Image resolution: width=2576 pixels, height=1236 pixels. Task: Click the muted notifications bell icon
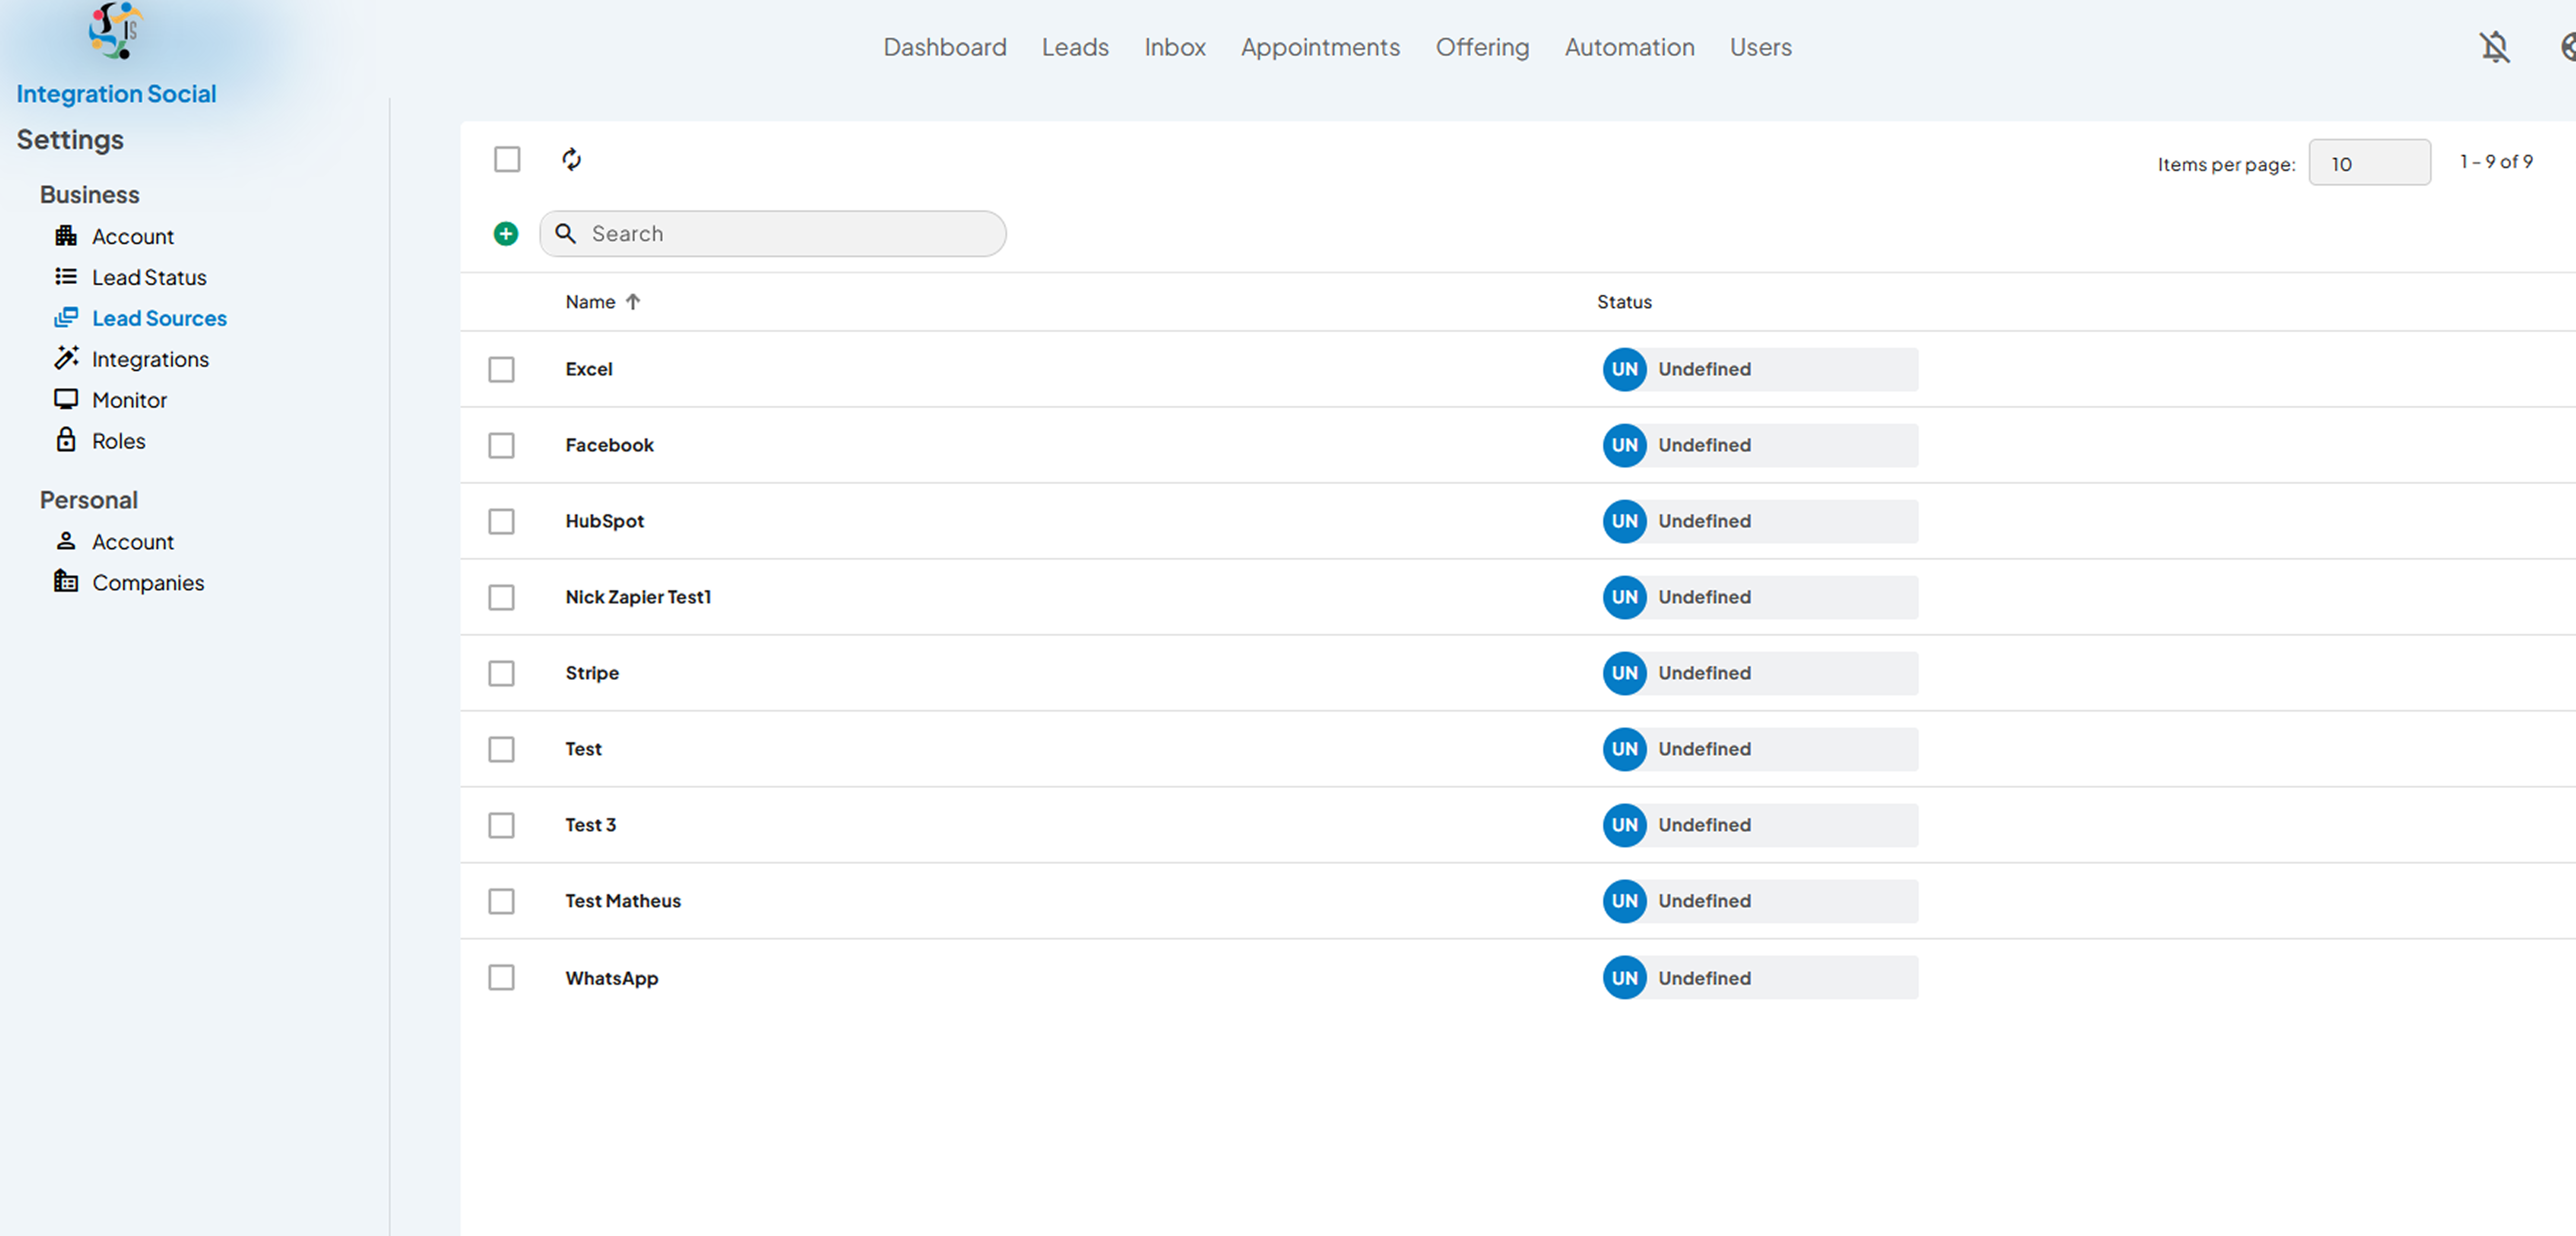point(2494,47)
